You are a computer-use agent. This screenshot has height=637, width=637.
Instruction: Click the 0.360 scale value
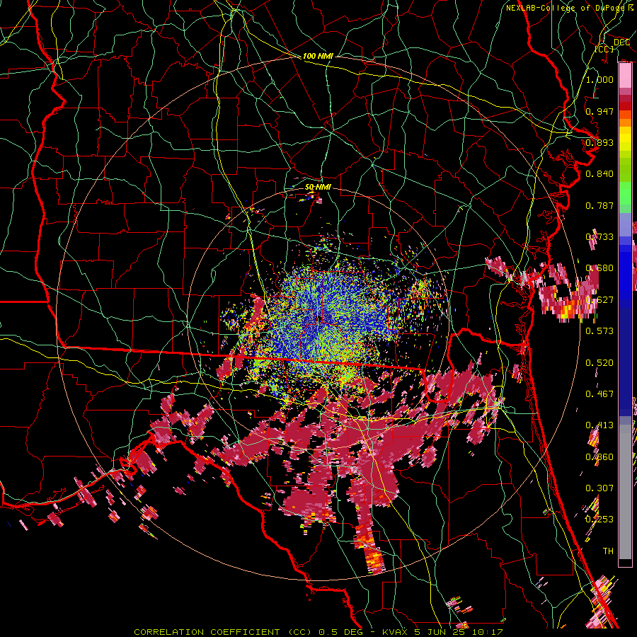tap(599, 457)
